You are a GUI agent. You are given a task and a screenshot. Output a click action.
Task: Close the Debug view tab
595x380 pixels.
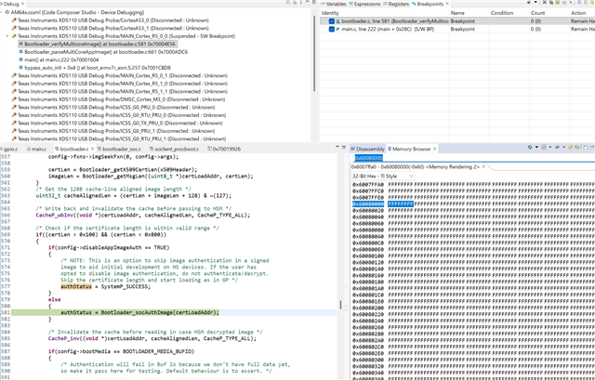click(x=22, y=4)
